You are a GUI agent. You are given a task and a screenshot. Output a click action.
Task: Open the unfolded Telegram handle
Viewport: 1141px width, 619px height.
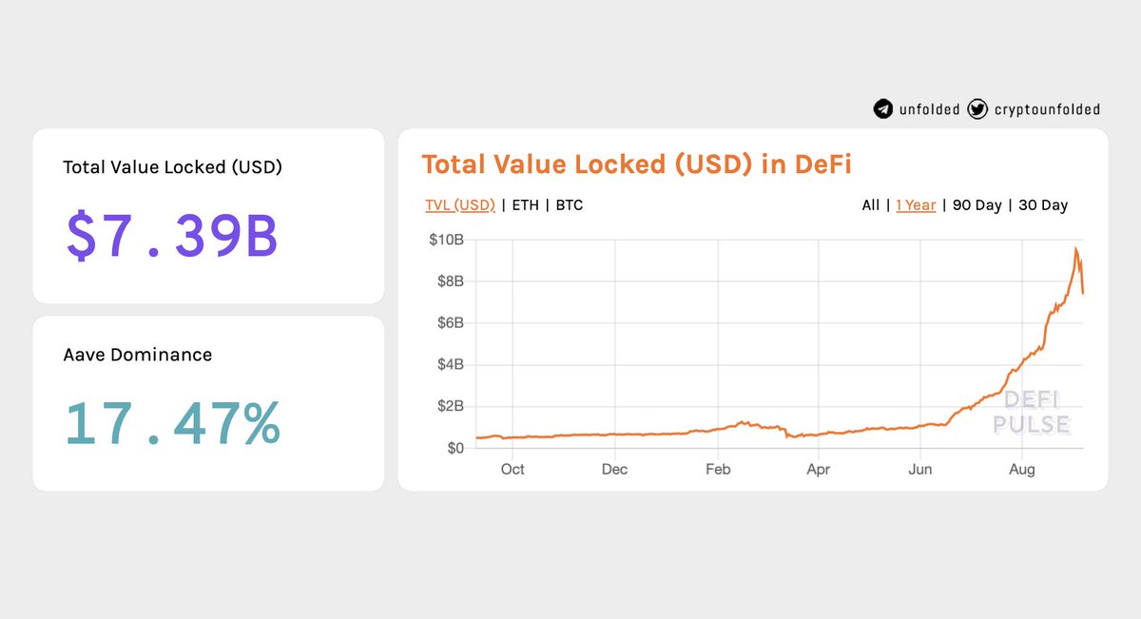929,109
